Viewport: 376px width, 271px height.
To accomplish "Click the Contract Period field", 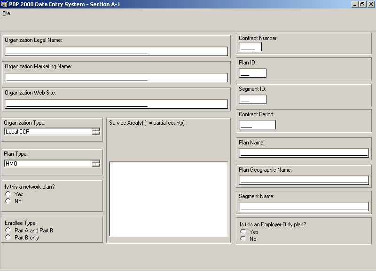I will 257,125.
